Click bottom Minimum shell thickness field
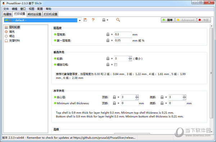The image size is (216, 142). click(x=177, y=103)
